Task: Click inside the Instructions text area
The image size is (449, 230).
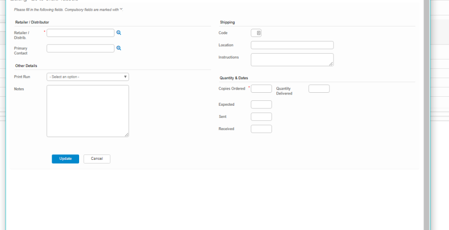Action: pos(292,59)
